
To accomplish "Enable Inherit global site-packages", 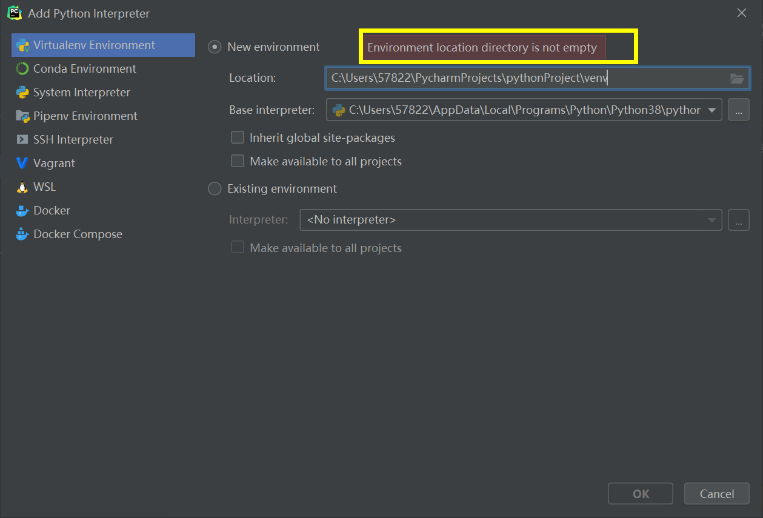I will click(238, 138).
